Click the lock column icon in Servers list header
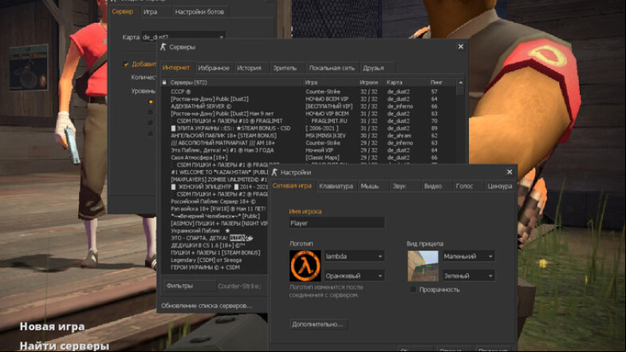This screenshot has height=352, width=626. [164, 82]
